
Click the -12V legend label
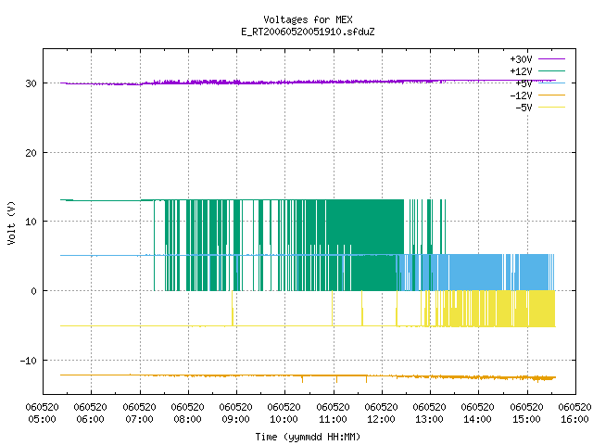tap(521, 95)
